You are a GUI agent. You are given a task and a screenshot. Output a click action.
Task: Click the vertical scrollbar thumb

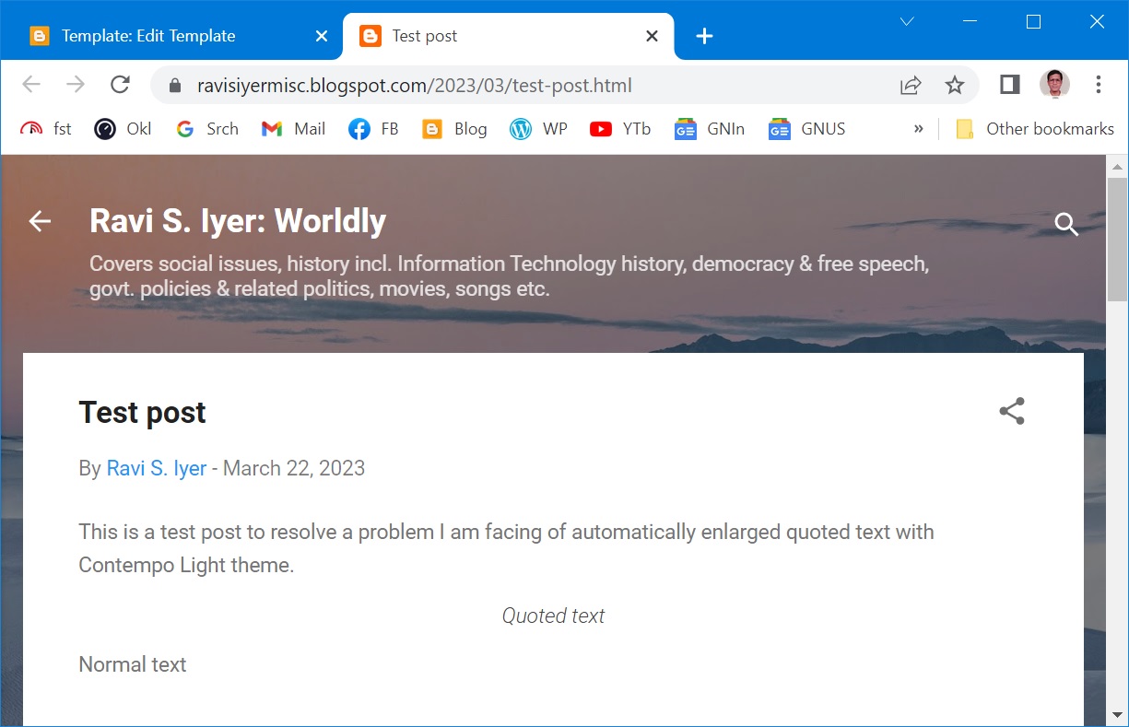click(1117, 239)
